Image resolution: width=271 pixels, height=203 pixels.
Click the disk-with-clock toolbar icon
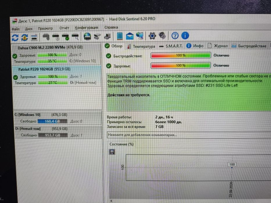tap(56, 37)
